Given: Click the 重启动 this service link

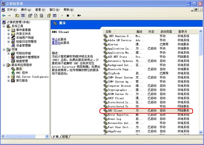Looking at the screenshot, I should tap(56, 43).
